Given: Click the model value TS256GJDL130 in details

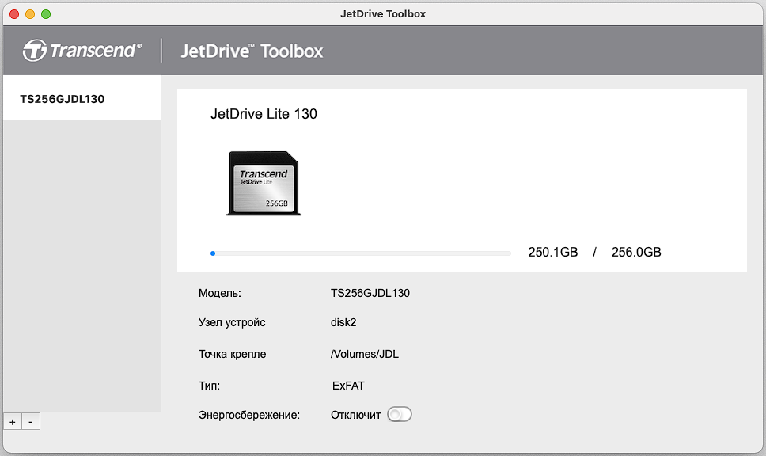Looking at the screenshot, I should 370,293.
